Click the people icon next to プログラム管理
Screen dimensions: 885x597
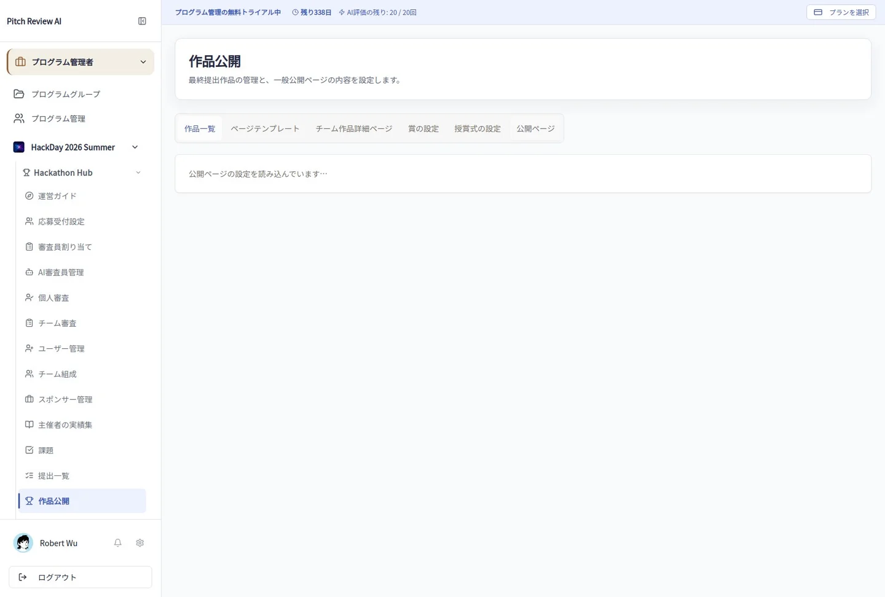(x=19, y=119)
